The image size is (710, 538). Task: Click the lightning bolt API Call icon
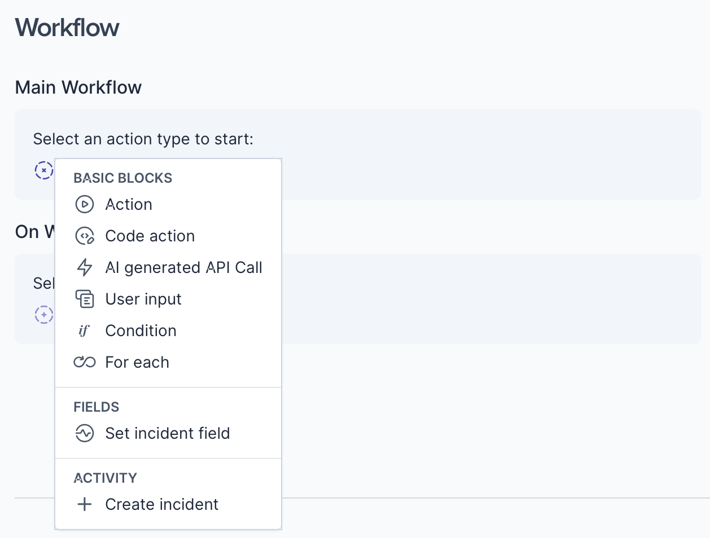tap(85, 267)
